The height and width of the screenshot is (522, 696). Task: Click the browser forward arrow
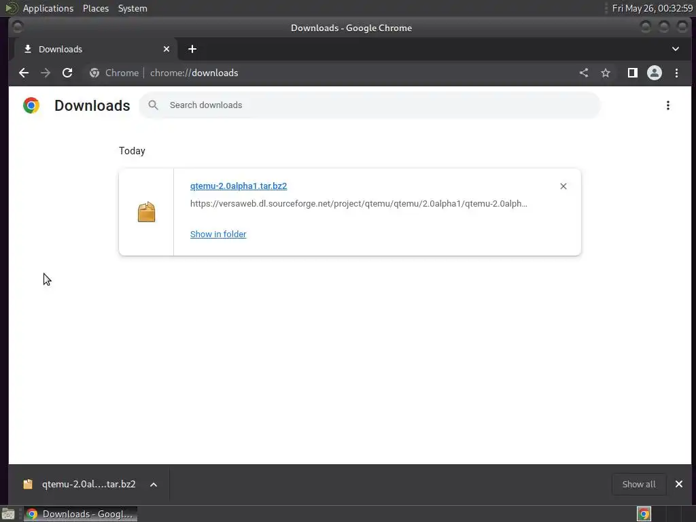[46, 73]
